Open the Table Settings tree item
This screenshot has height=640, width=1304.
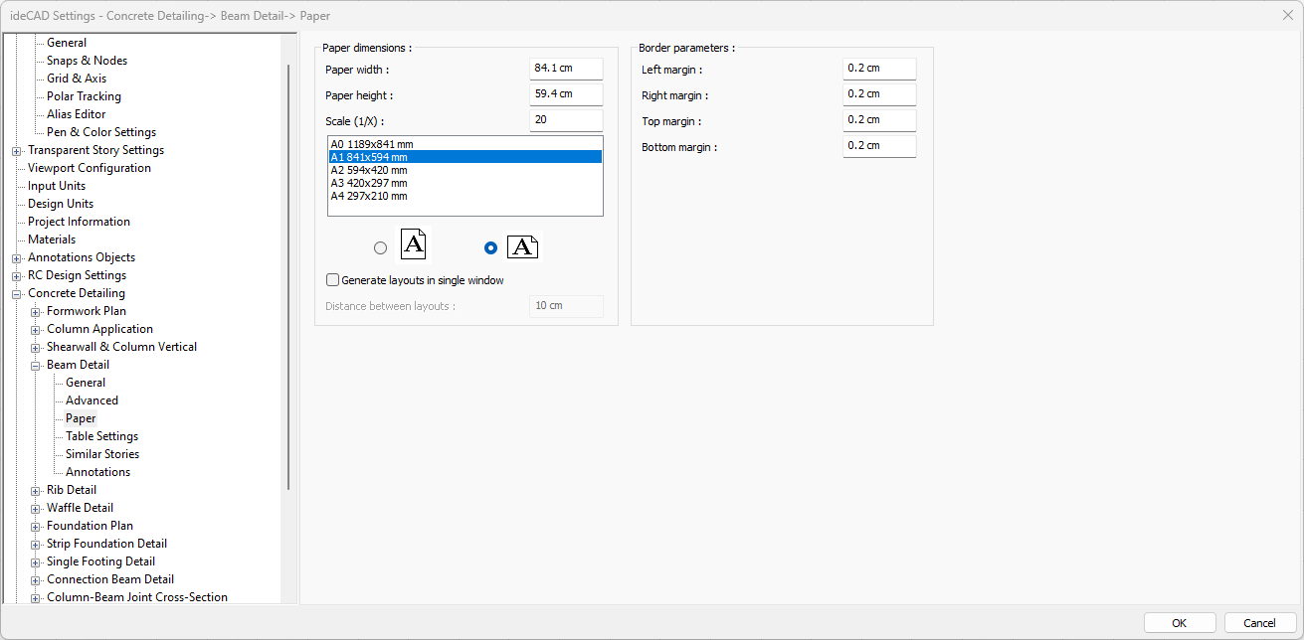pyautogui.click(x=101, y=436)
